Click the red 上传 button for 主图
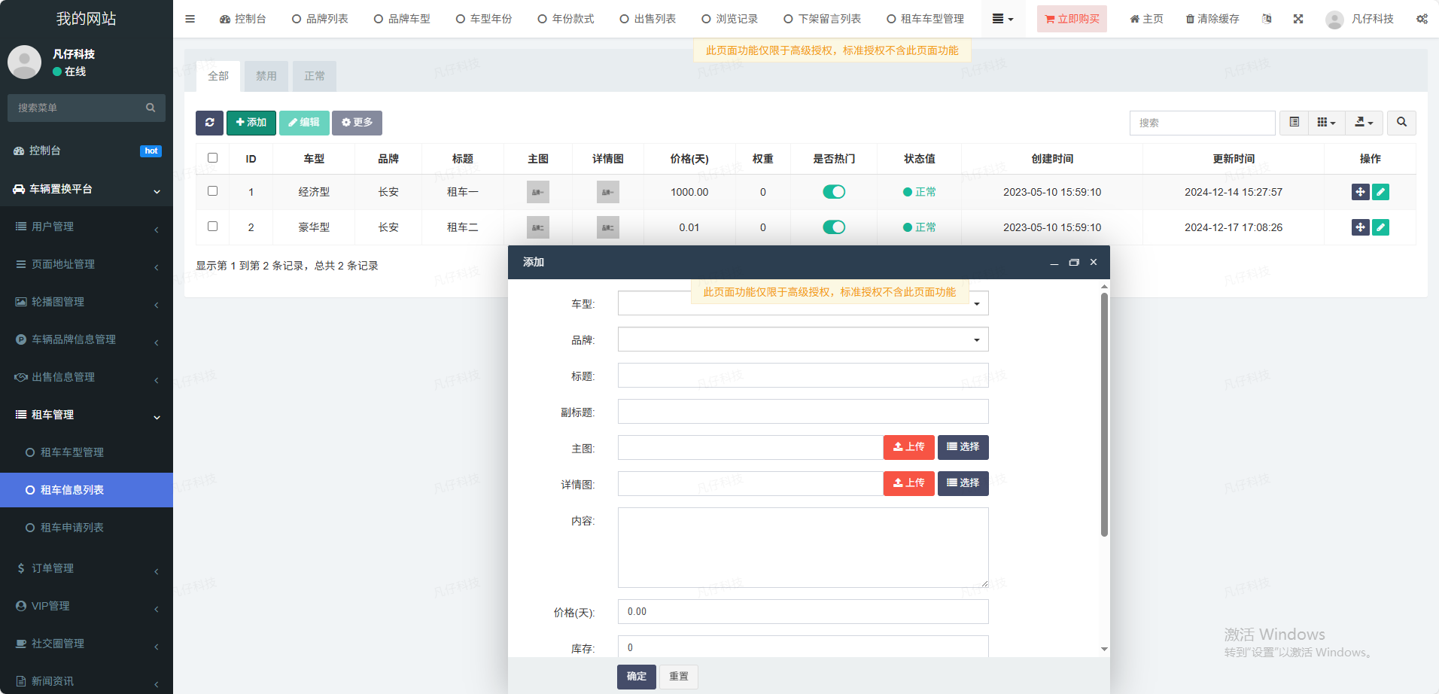This screenshot has width=1439, height=694. coord(908,447)
